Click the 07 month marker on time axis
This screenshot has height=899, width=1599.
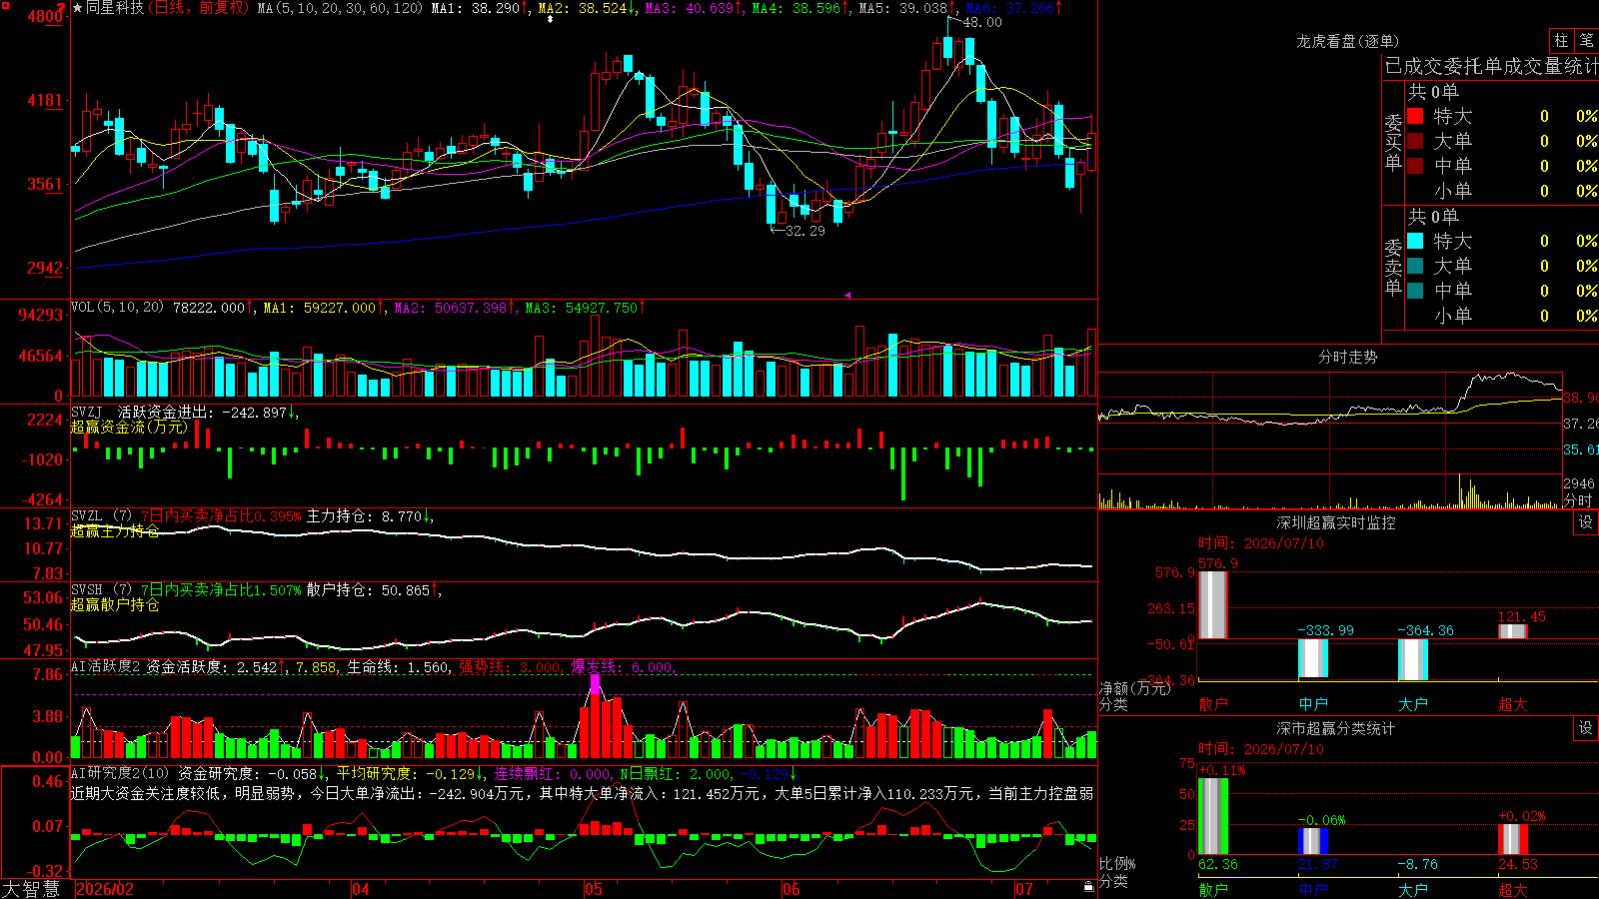point(1024,889)
